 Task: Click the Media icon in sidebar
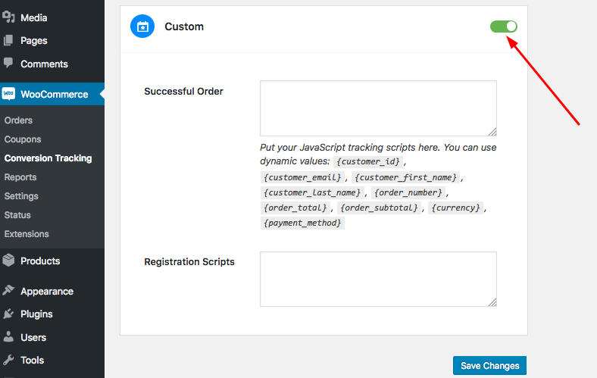point(8,17)
